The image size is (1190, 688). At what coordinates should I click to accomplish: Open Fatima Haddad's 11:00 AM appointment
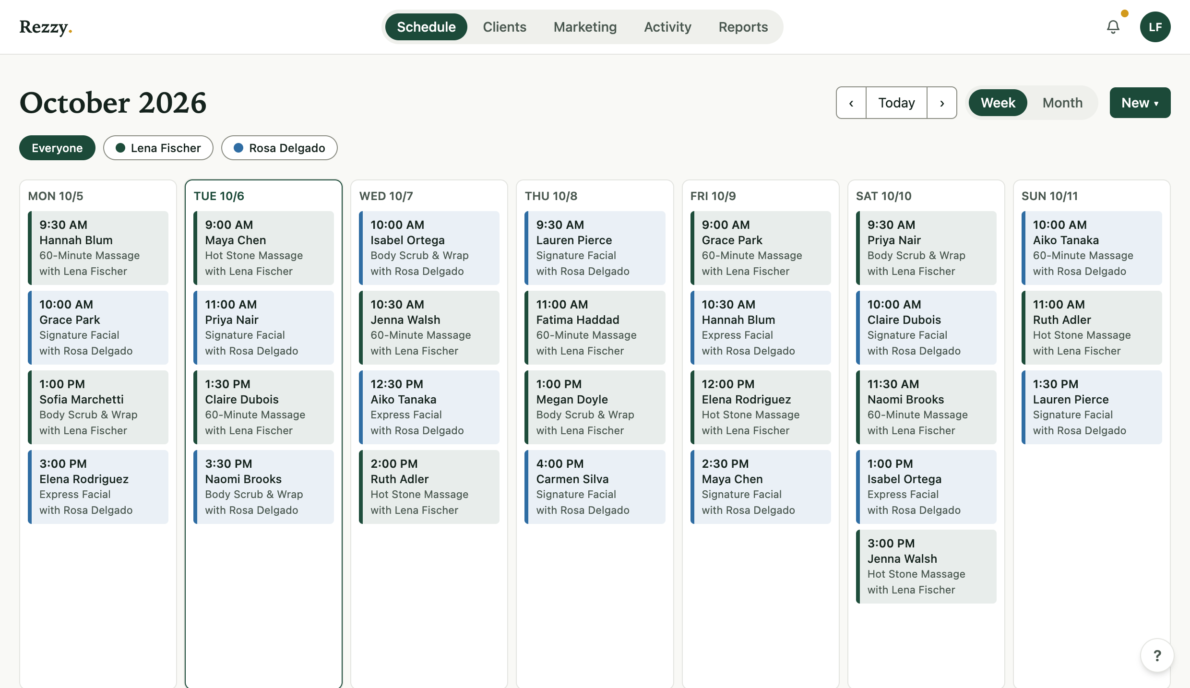tap(595, 327)
